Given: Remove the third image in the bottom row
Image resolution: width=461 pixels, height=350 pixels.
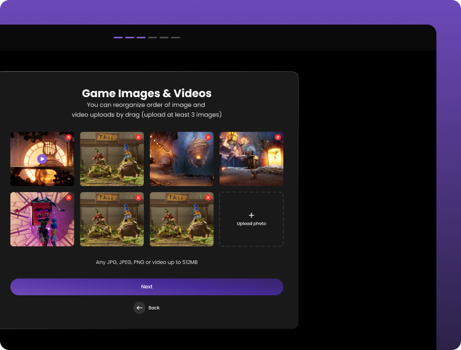Looking at the screenshot, I should 208,198.
